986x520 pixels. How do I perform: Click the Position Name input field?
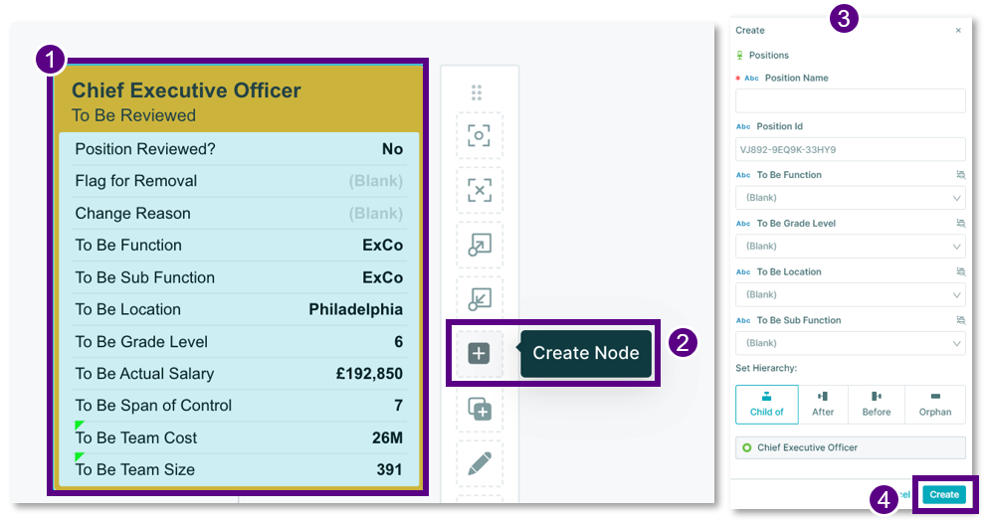(850, 100)
